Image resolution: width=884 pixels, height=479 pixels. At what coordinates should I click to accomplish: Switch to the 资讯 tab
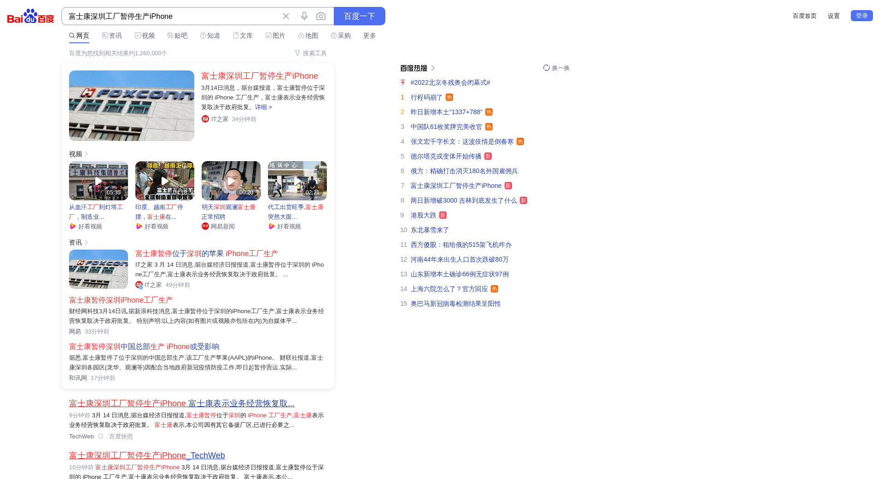click(x=112, y=35)
